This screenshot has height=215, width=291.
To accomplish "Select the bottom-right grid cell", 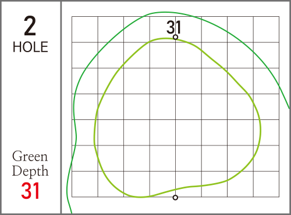I will point(266,184).
